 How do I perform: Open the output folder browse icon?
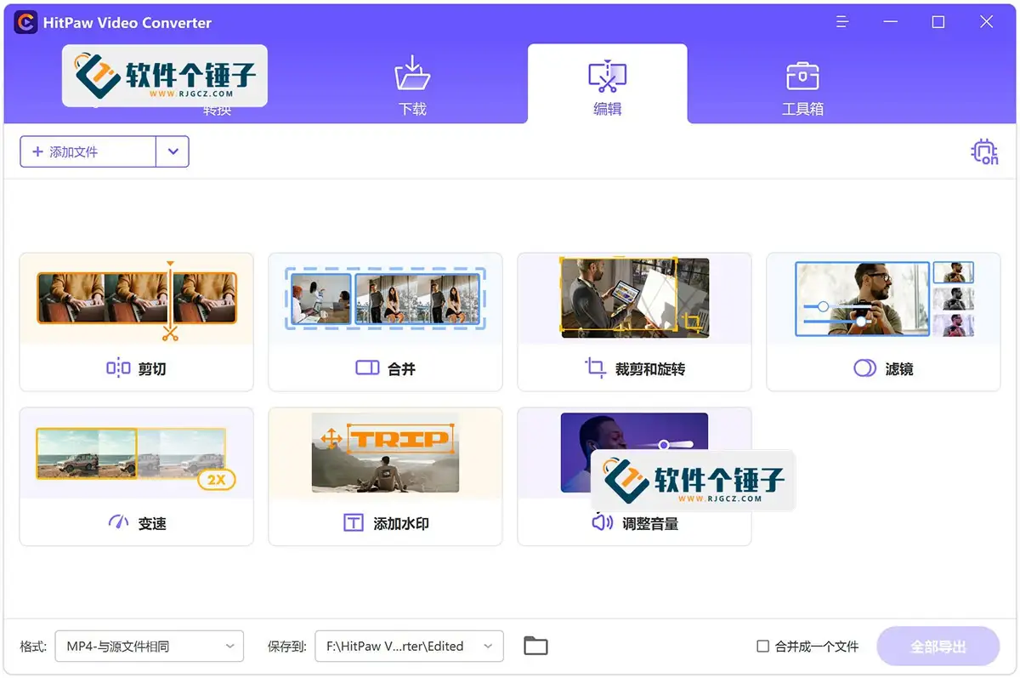(x=535, y=646)
